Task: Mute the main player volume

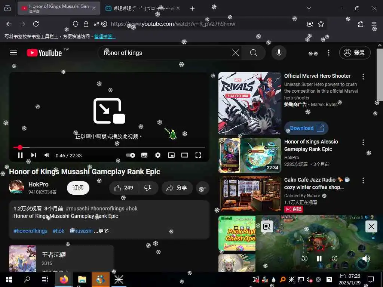Action: [47, 155]
